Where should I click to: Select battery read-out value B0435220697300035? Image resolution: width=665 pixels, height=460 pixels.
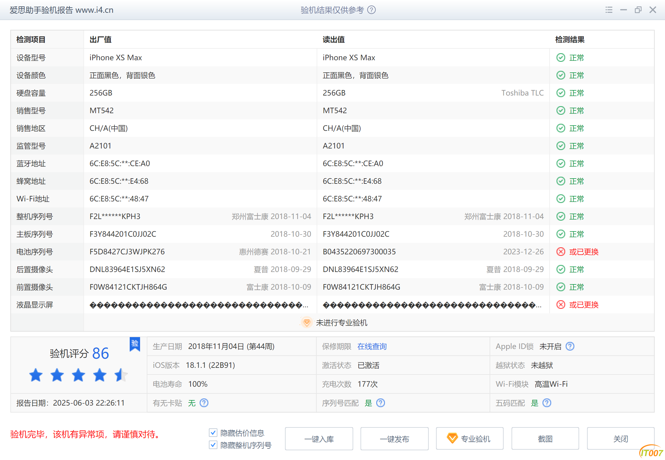(359, 252)
